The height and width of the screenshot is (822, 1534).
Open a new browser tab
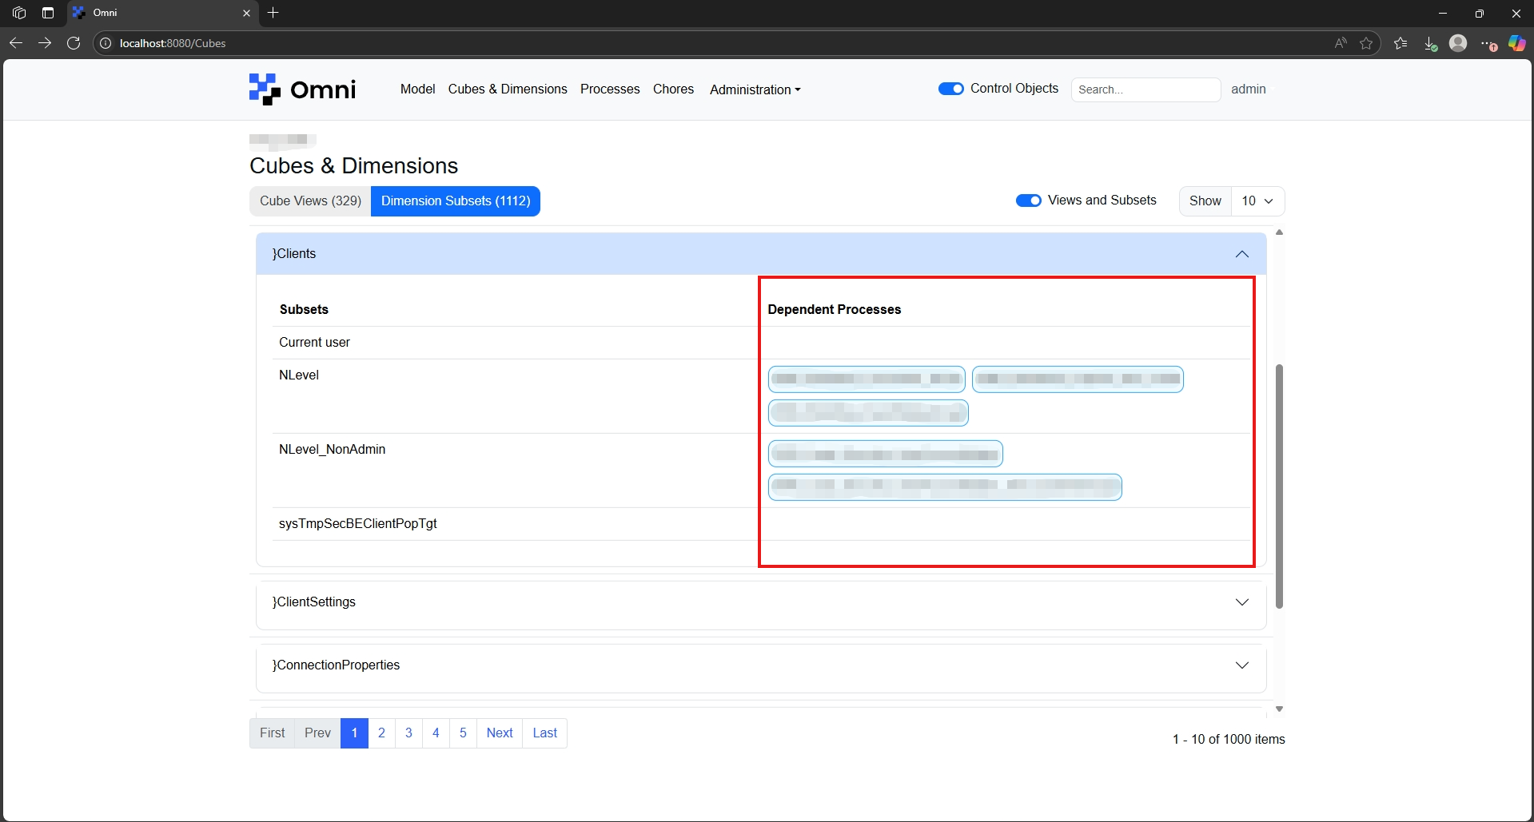pos(273,13)
